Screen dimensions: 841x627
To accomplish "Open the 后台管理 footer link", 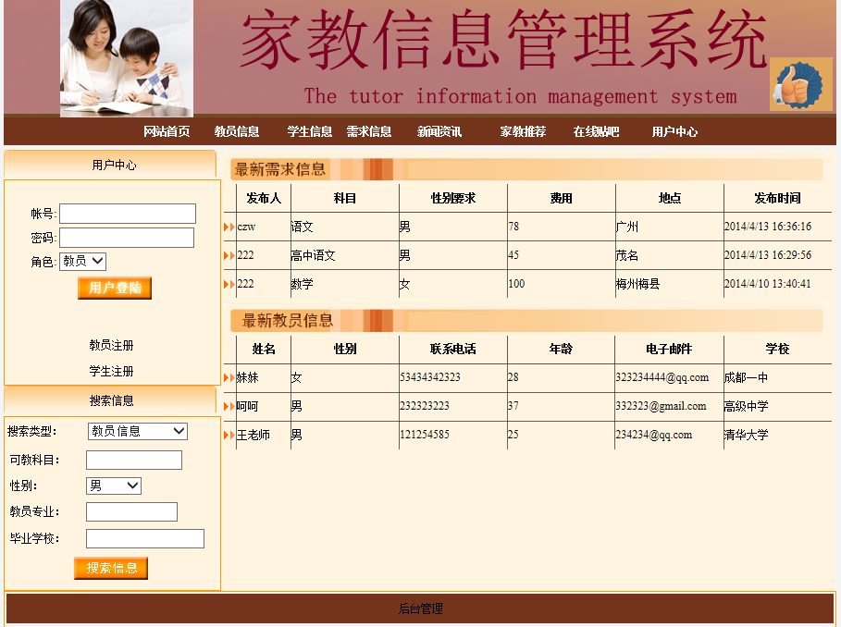I will pos(420,609).
